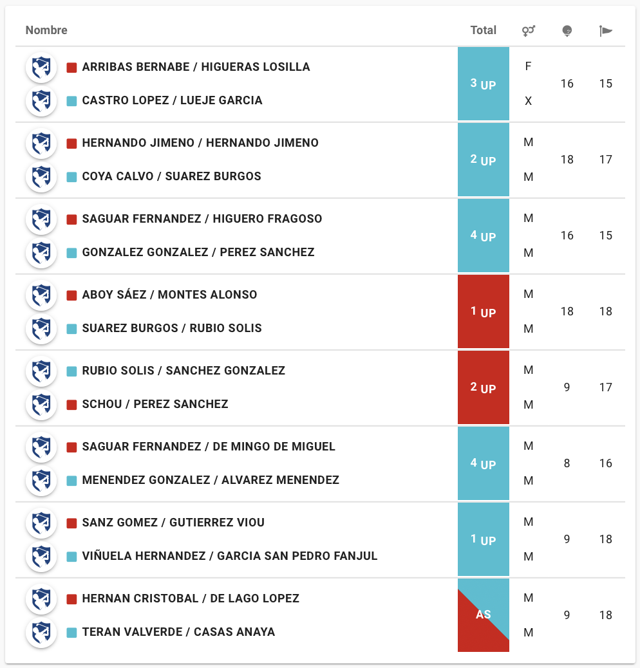Click the gender column header icon
This screenshot has height=668, width=640.
tap(529, 30)
